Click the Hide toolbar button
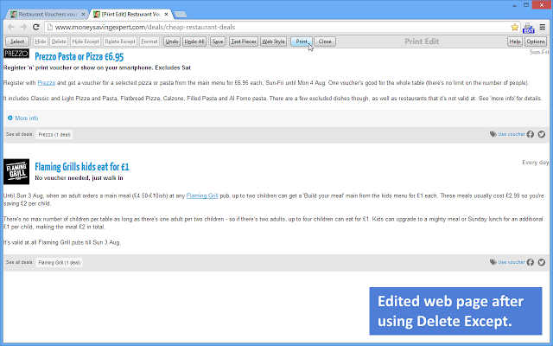This screenshot has height=346, width=553. tap(41, 42)
